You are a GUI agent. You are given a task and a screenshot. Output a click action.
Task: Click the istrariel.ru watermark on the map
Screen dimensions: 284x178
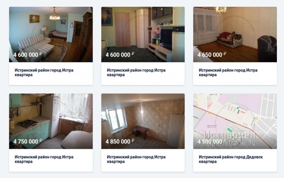[230, 143]
